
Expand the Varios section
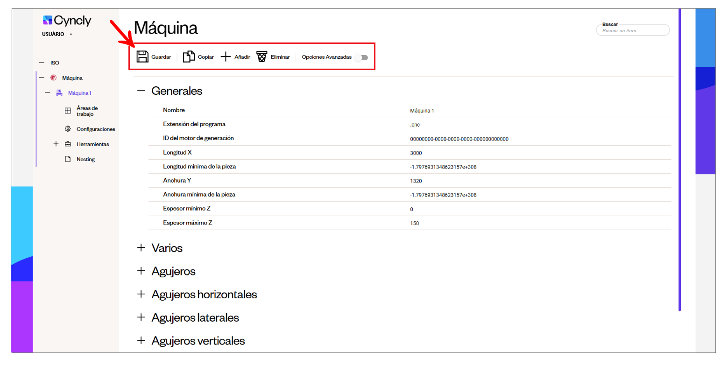(x=141, y=247)
